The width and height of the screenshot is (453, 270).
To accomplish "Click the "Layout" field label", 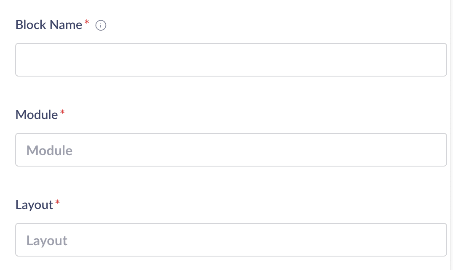I will point(34,205).
